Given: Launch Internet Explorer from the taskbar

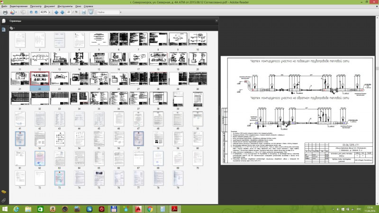Looking at the screenshot, I should [16, 209].
